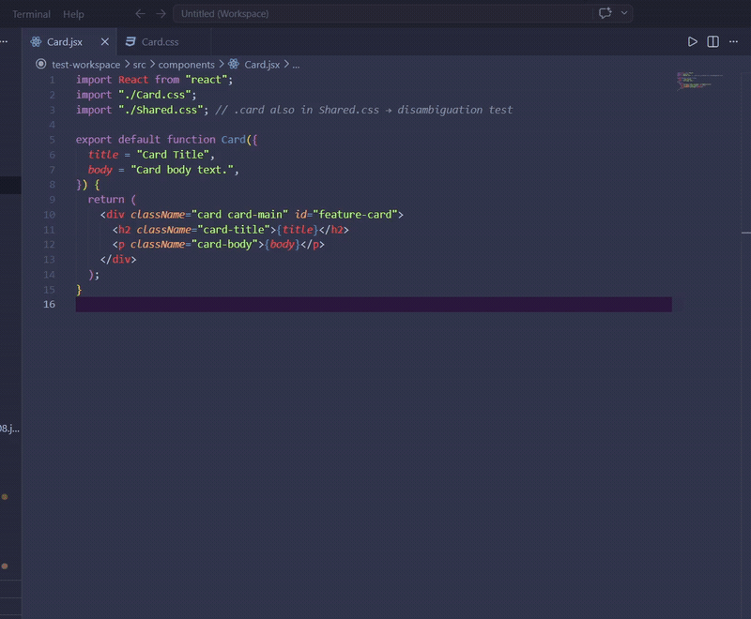Click "feature-card" id value

pyautogui.click(x=355, y=215)
